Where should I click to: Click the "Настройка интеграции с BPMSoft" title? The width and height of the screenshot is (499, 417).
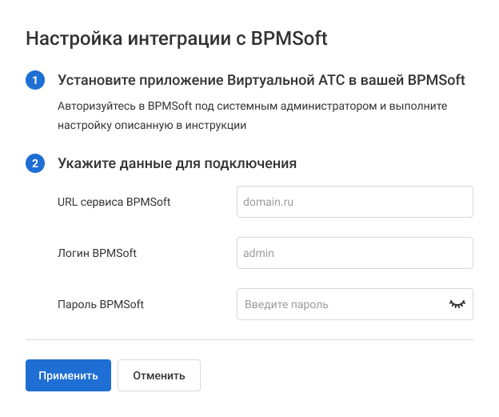coord(177,38)
